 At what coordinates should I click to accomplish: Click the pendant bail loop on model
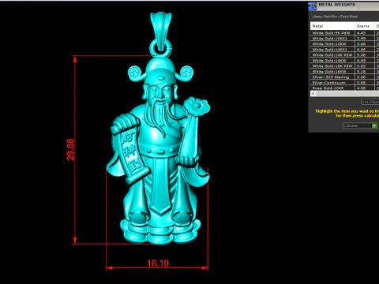pos(160,30)
